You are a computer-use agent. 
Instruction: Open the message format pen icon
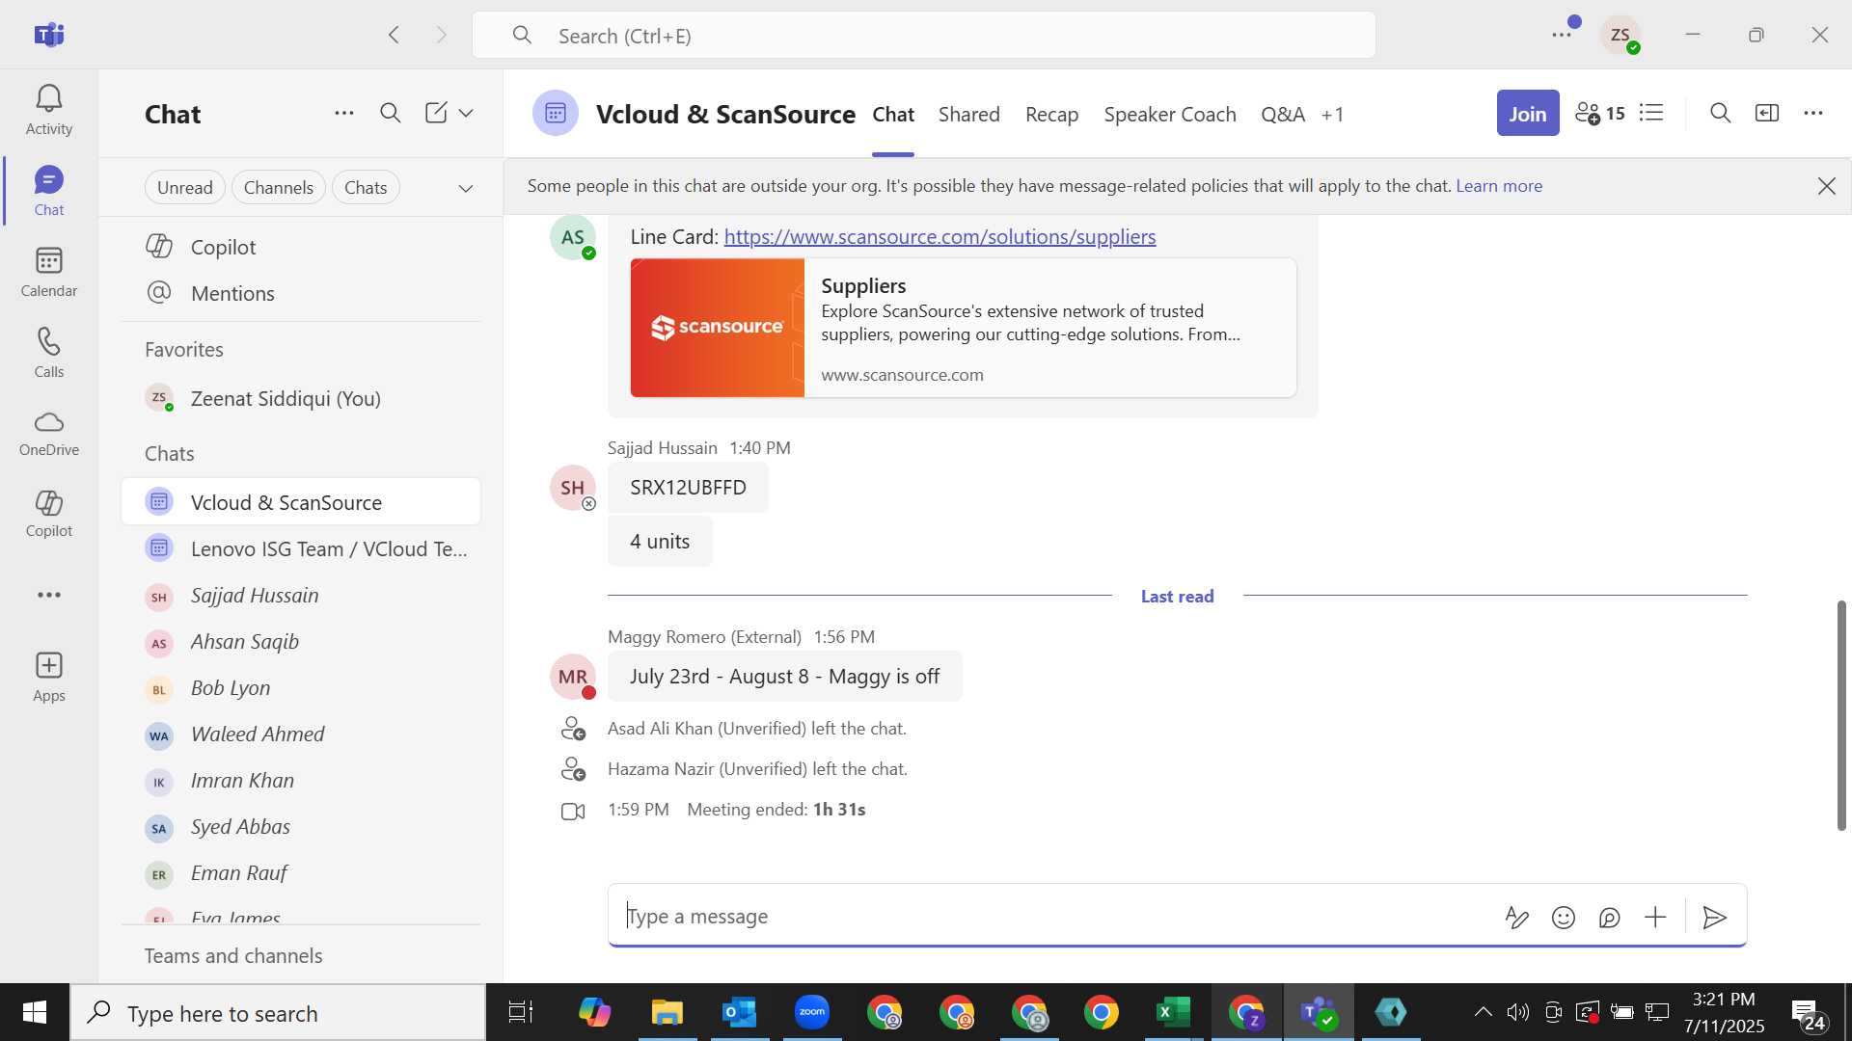[x=1516, y=918]
